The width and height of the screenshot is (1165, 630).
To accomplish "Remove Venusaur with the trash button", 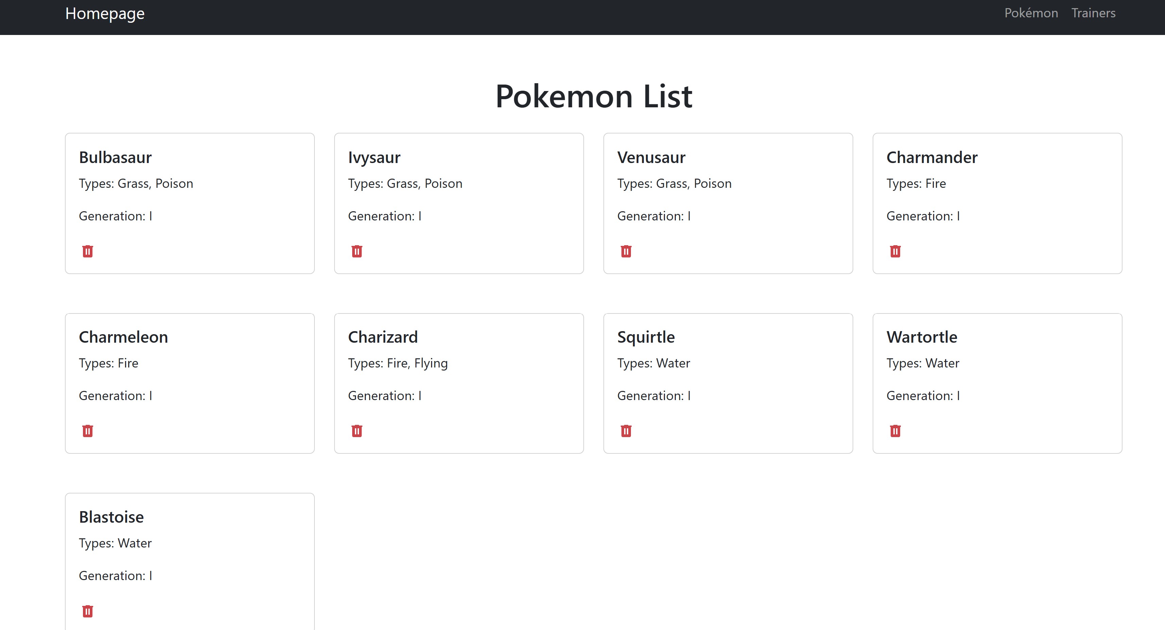I will point(626,251).
